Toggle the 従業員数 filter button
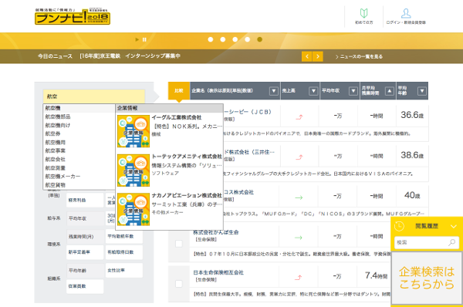The height and width of the screenshot is (307, 463). 85,286
